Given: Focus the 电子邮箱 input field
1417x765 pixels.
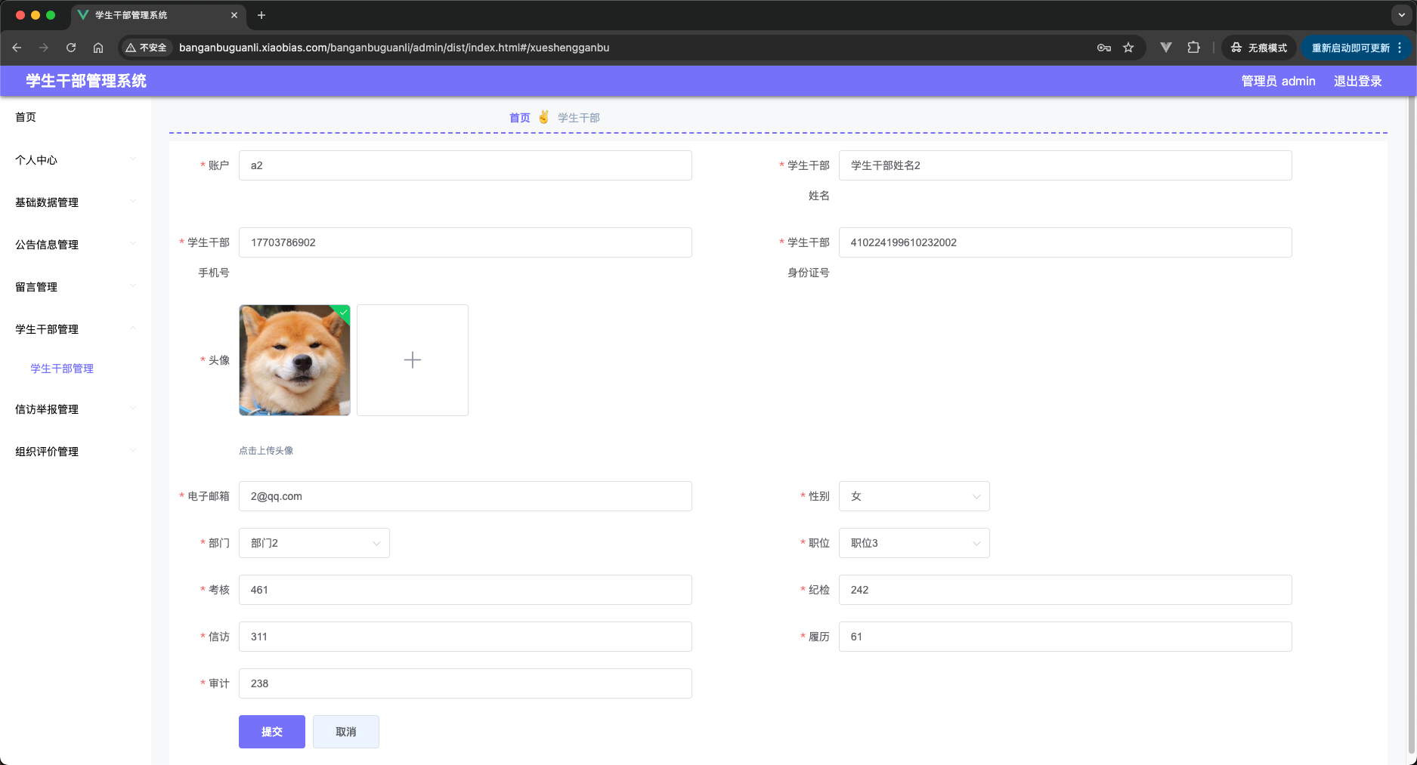Looking at the screenshot, I should click(466, 496).
